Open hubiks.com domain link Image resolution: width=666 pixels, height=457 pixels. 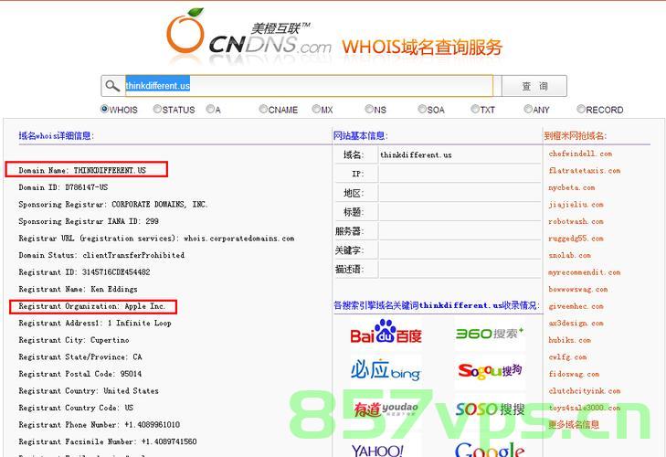(569, 340)
